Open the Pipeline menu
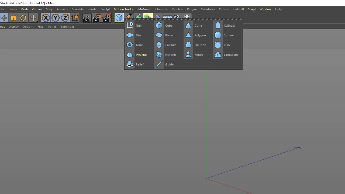The height and width of the screenshot is (194, 345). pos(178,9)
